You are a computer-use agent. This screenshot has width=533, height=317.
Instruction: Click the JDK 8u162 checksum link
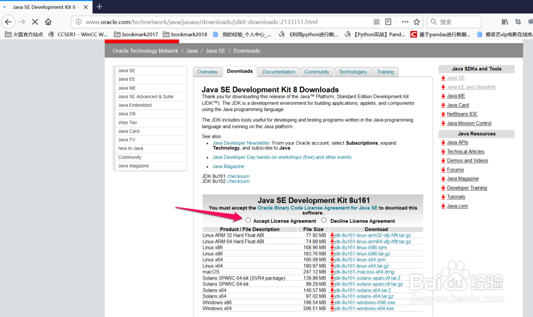coord(238,181)
